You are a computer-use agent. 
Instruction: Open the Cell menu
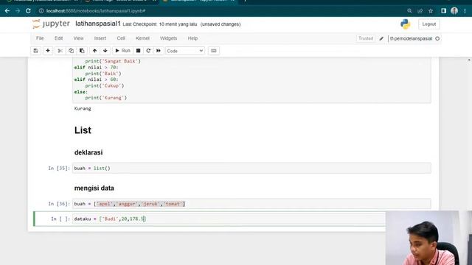(121, 38)
